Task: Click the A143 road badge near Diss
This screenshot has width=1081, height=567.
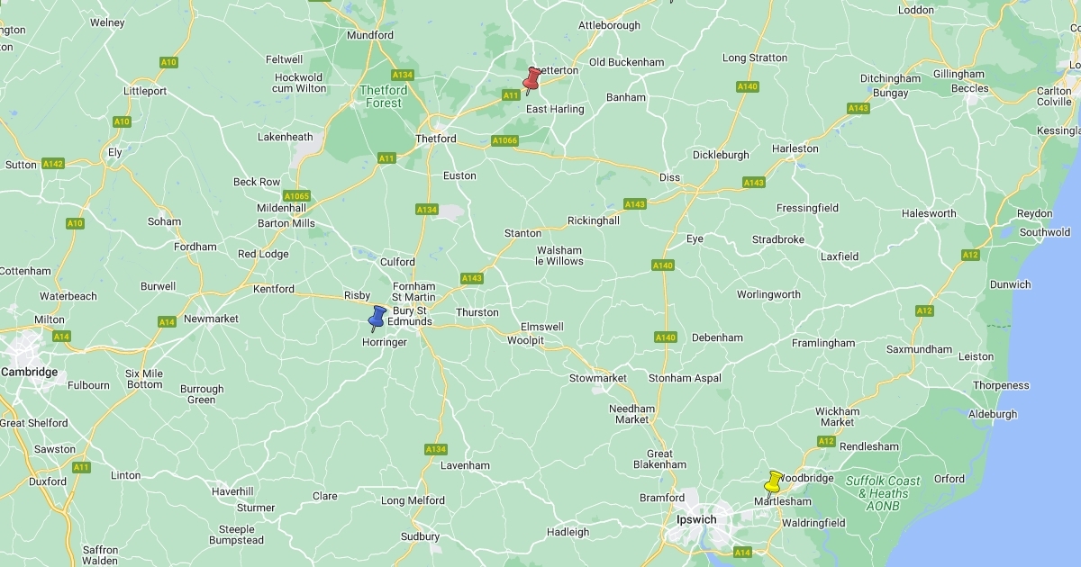Action: (635, 204)
